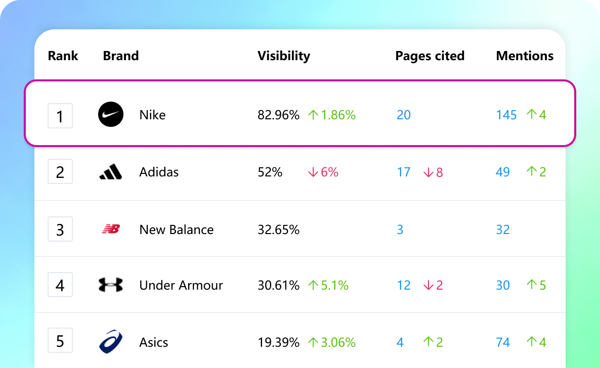Open New Balance's 3 pages cited link
This screenshot has width=600, height=368.
click(400, 229)
